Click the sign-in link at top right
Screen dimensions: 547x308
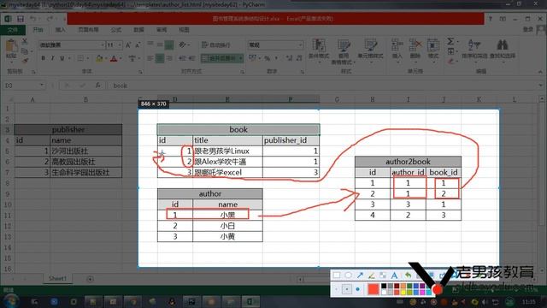[528, 30]
